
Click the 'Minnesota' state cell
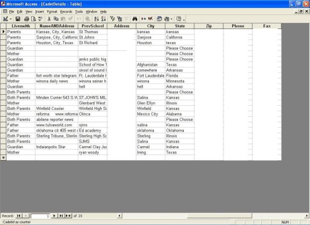(180, 81)
